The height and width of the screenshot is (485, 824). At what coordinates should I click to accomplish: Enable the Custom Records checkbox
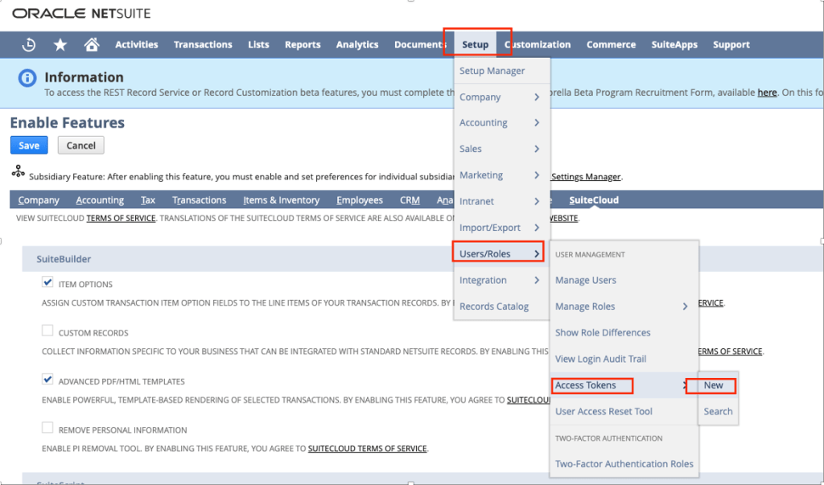pyautogui.click(x=47, y=331)
